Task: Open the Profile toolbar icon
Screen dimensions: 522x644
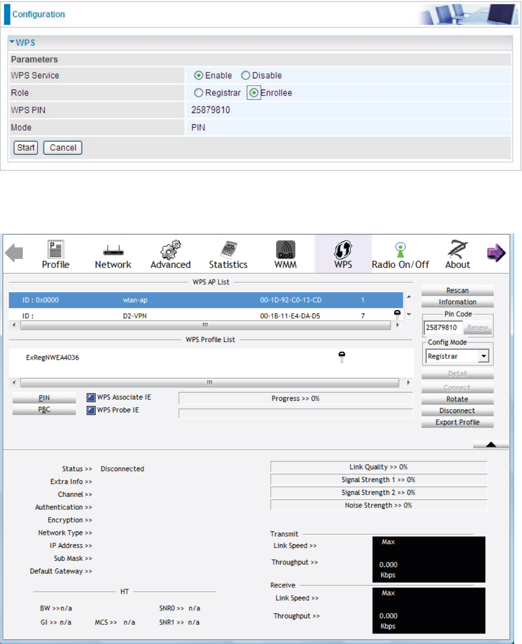Action: (55, 254)
